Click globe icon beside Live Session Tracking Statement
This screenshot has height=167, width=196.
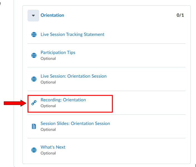point(34,35)
